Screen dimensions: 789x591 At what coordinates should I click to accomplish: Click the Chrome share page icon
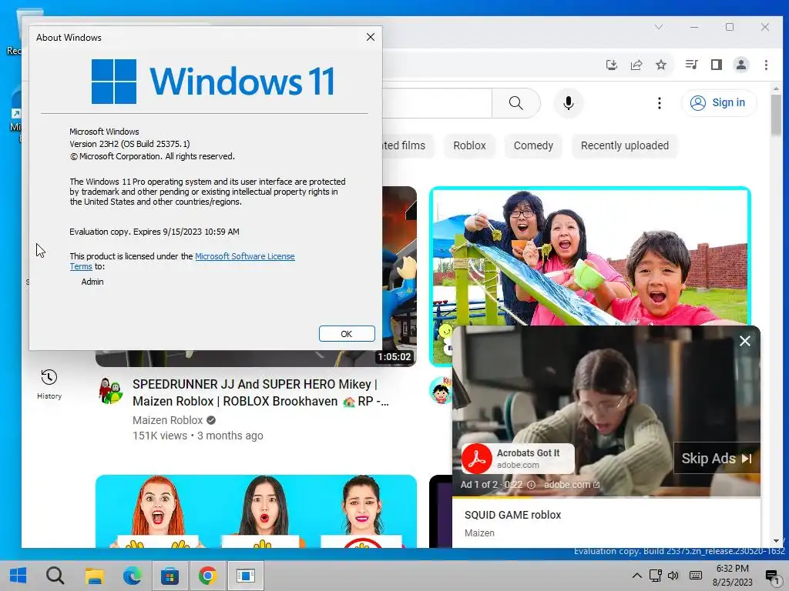click(636, 65)
